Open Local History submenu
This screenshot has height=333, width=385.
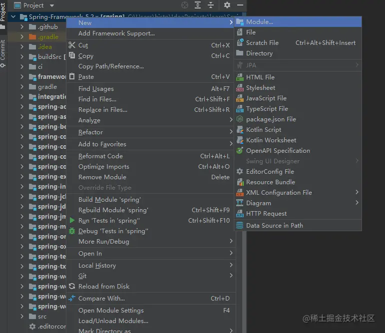point(150,266)
